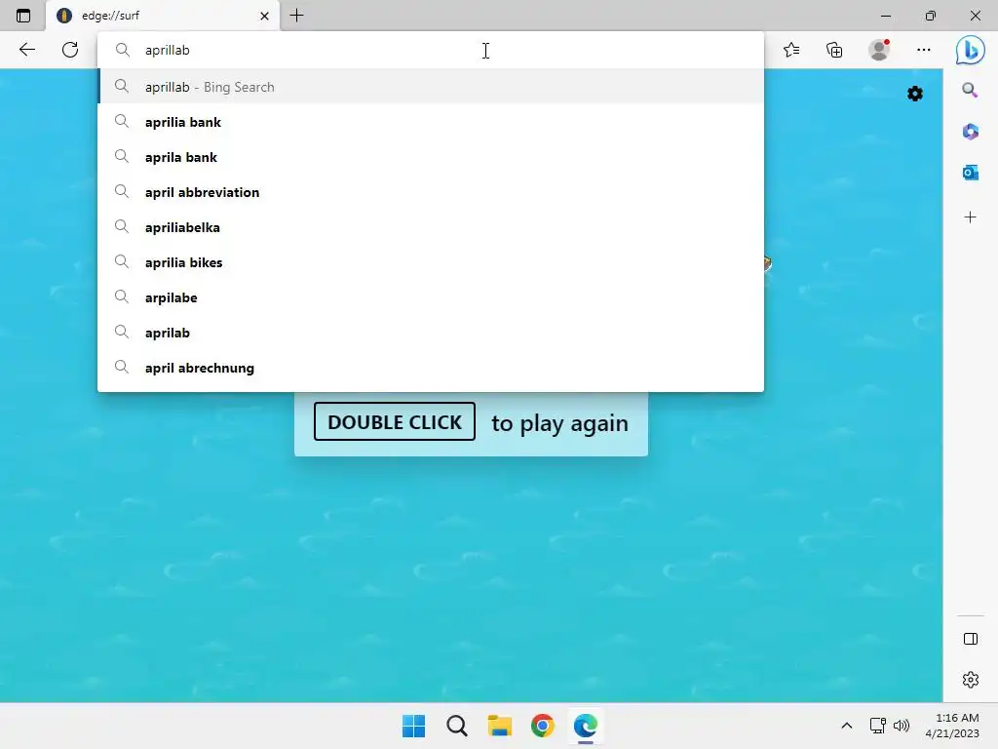The height and width of the screenshot is (749, 998).
Task: Choose 'aprilia bikes' suggestion
Action: [431, 261]
